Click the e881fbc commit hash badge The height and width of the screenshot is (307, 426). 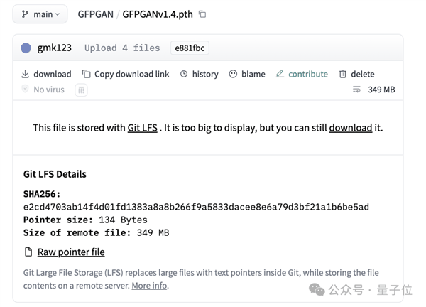pyautogui.click(x=190, y=48)
